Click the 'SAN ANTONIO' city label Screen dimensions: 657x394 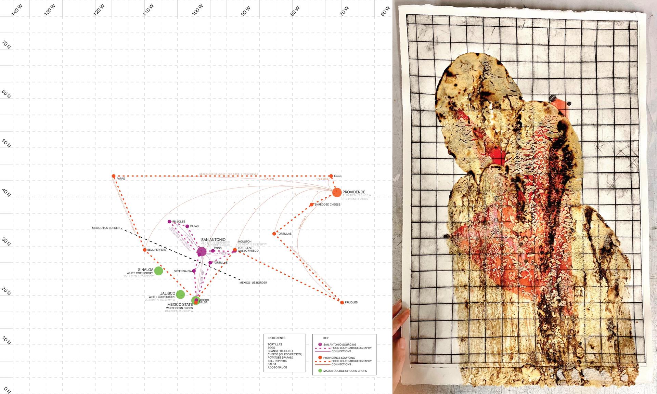(x=213, y=240)
